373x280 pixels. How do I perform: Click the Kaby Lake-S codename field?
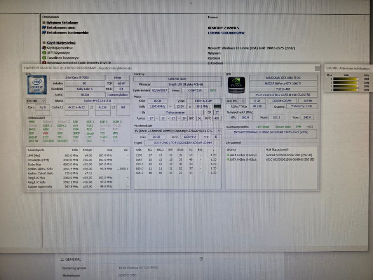click(x=85, y=89)
